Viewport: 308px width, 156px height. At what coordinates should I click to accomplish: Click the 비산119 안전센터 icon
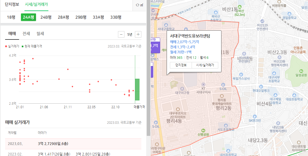[262, 21]
